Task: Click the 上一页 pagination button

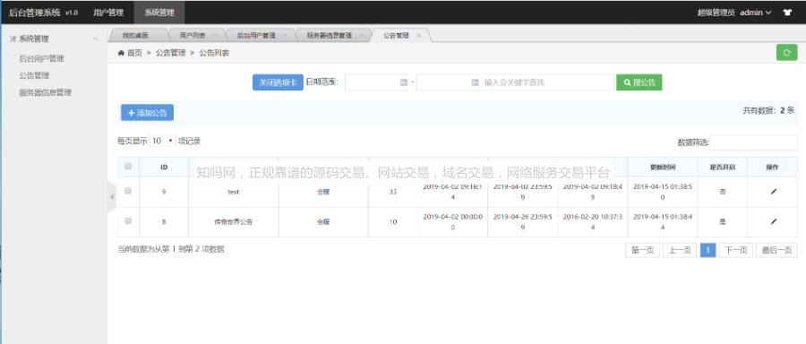Action: (x=680, y=251)
